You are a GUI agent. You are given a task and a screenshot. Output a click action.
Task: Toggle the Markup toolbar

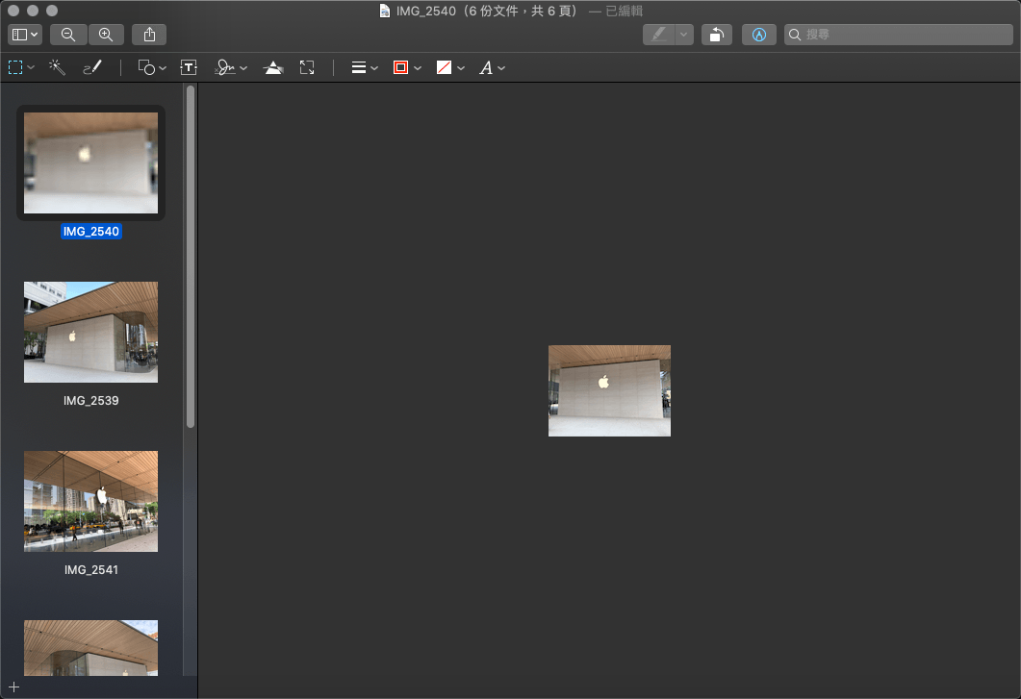pos(759,35)
